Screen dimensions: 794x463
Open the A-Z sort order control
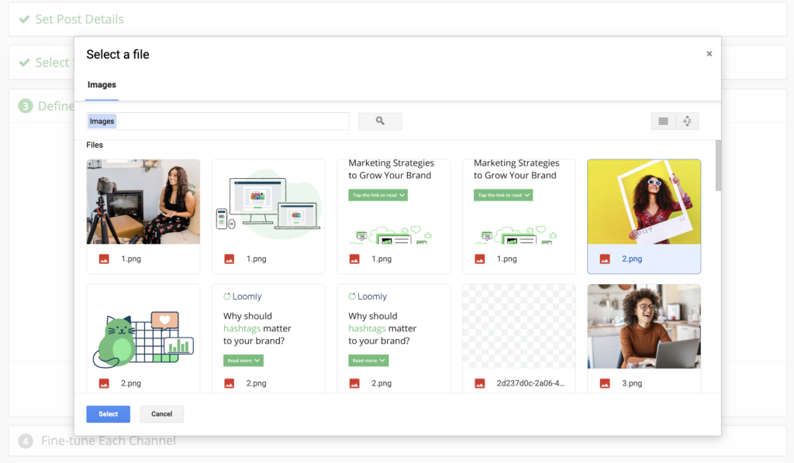coord(686,121)
